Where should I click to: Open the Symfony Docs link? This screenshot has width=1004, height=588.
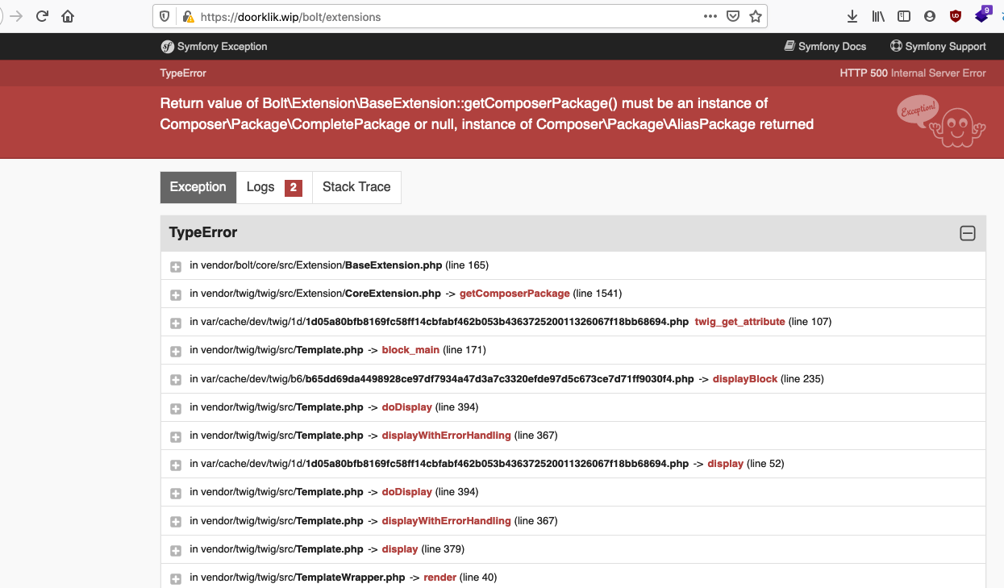826,46
